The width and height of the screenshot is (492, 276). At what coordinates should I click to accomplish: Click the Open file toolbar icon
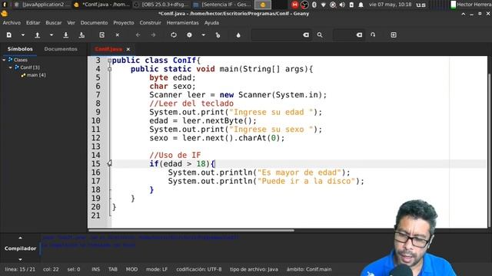click(38, 35)
